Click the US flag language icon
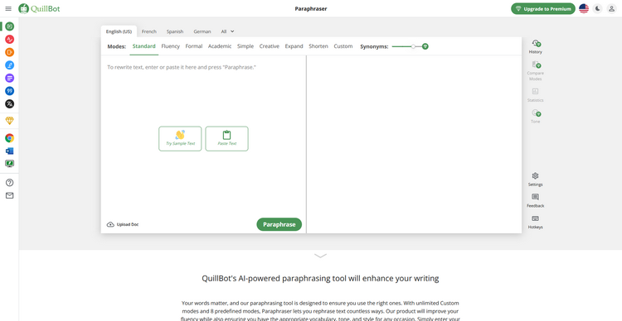This screenshot has height=321, width=622. 584,9
